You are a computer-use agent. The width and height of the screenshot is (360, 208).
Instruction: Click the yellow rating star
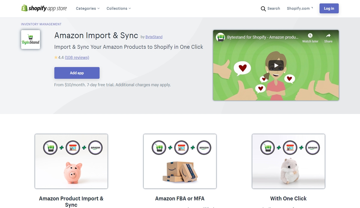click(56, 57)
